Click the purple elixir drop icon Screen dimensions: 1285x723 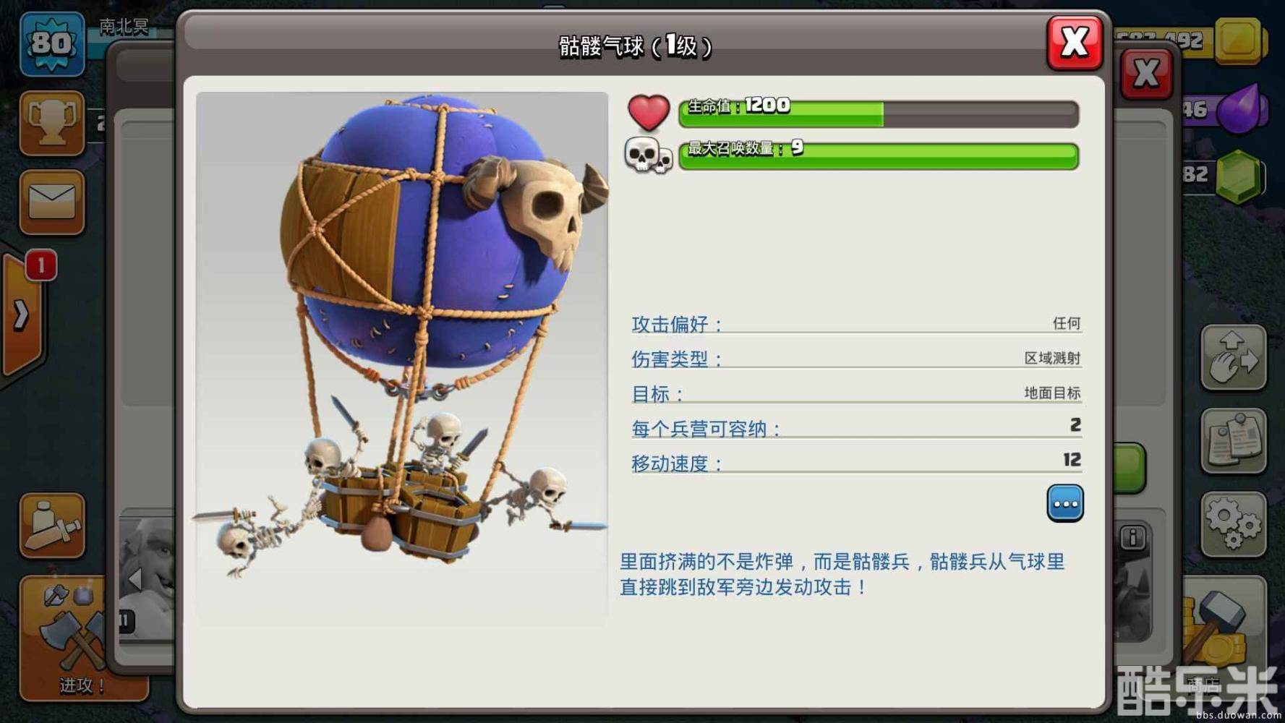(x=1242, y=108)
